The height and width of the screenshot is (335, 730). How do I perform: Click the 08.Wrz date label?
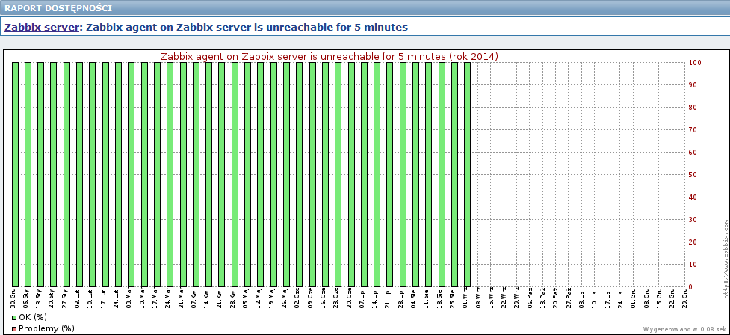click(480, 298)
